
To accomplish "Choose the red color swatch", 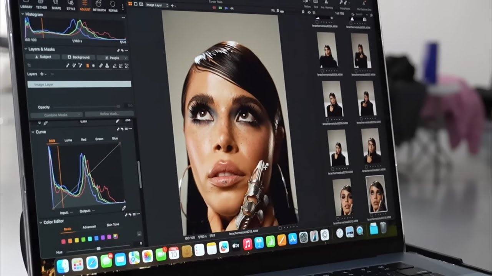I will pos(64,241).
